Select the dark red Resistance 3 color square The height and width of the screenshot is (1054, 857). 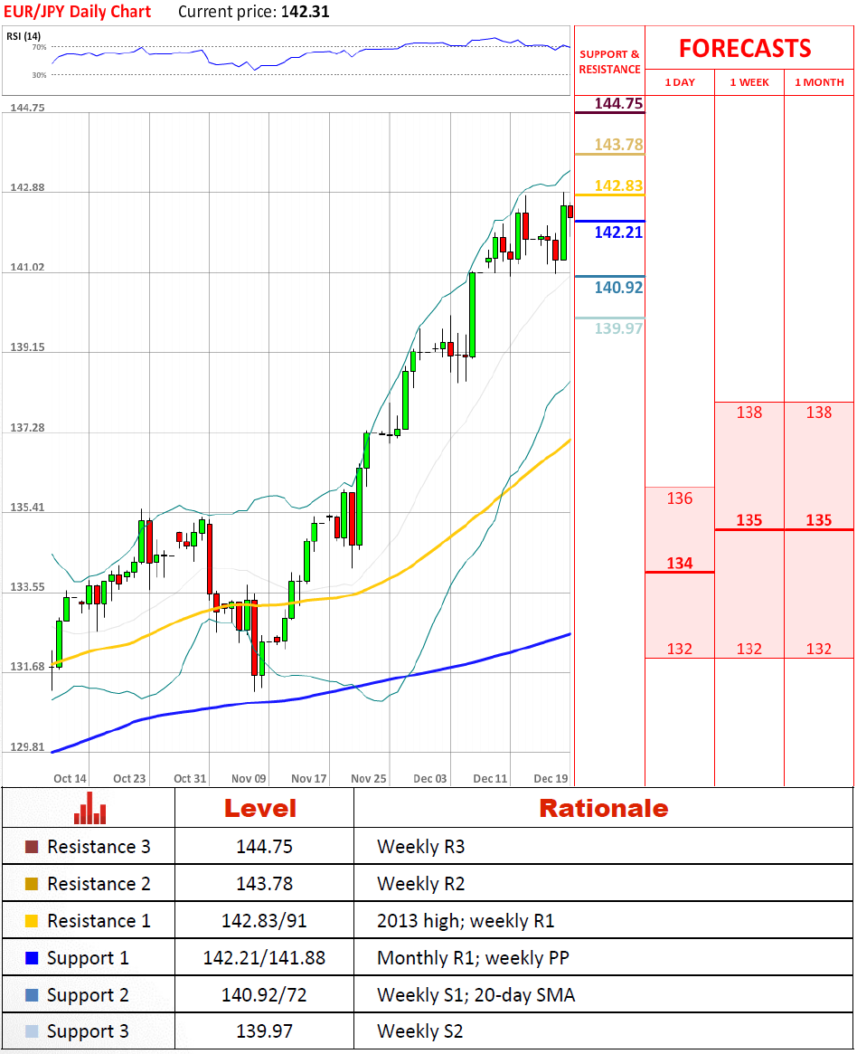click(x=32, y=848)
